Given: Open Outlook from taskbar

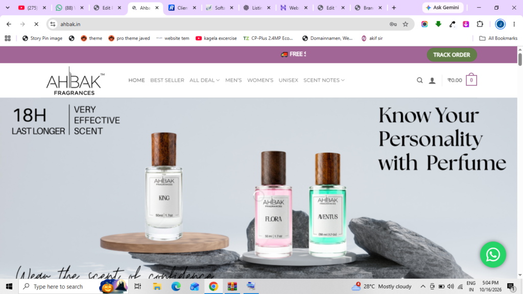Looking at the screenshot, I should [x=195, y=286].
